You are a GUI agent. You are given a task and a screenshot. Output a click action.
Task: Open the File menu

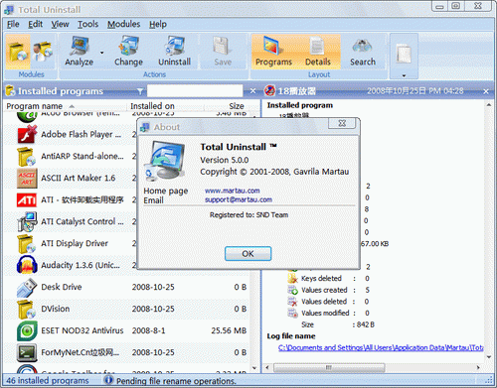pos(13,24)
